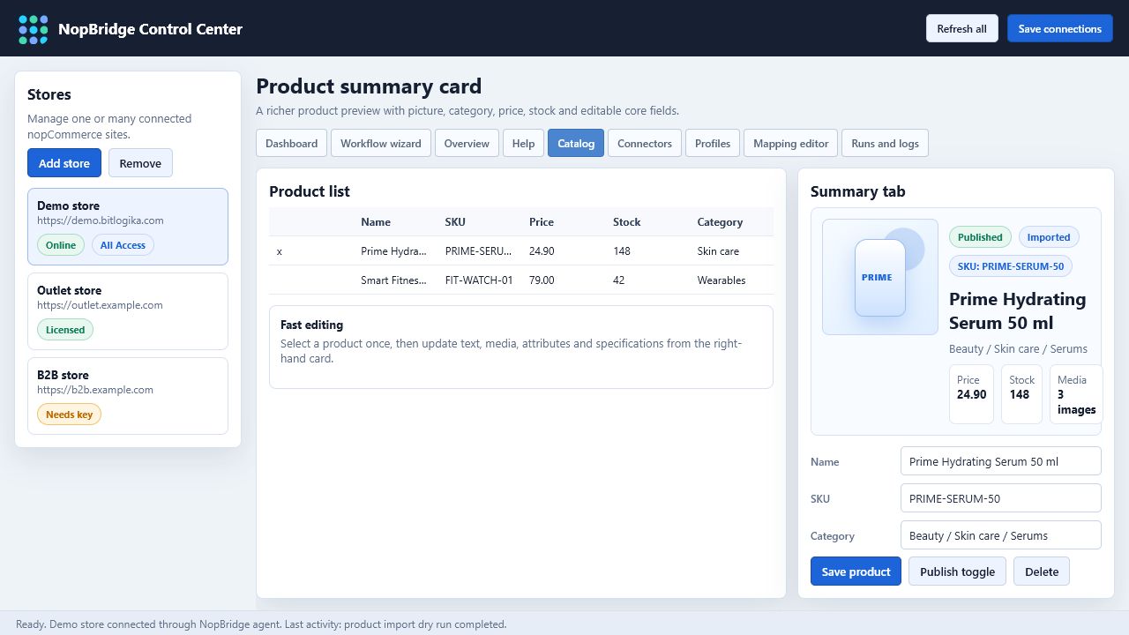Open the Profiles tab
Viewport: 1129px width, 635px height.
coord(713,143)
